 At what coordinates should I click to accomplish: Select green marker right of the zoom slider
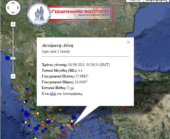pos(21,64)
